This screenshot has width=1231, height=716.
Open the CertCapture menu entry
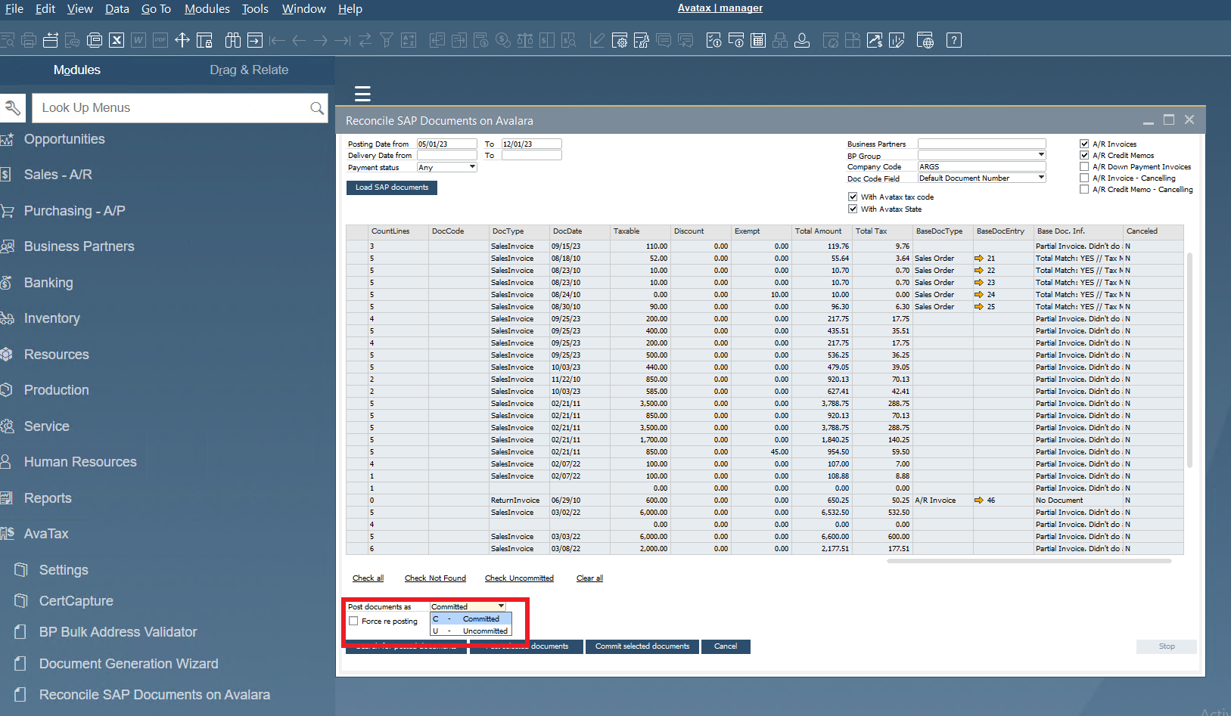(x=76, y=601)
